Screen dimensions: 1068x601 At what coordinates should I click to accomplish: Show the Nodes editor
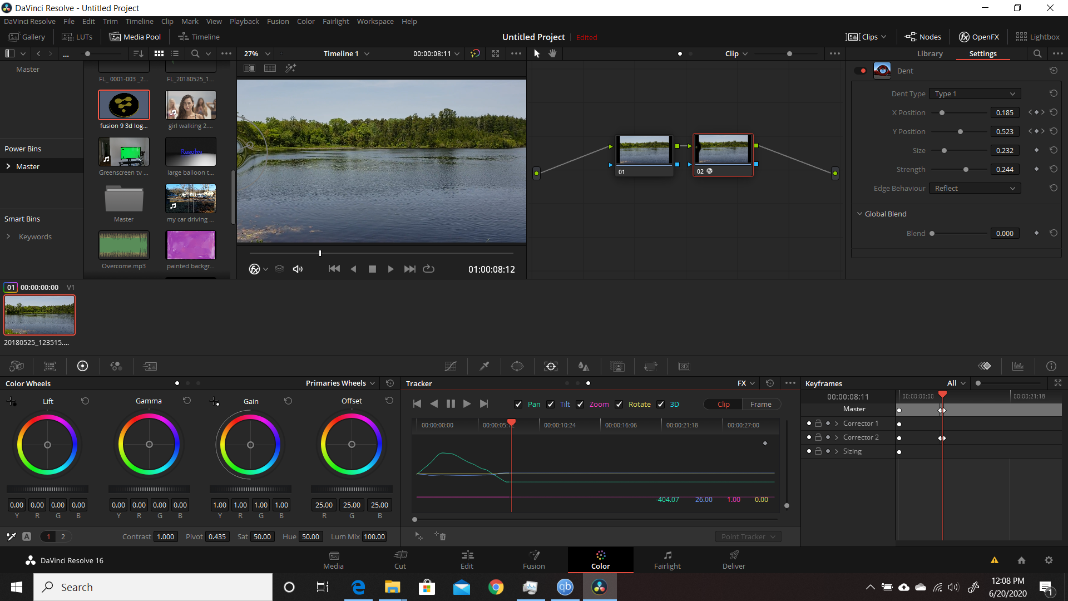tap(923, 37)
